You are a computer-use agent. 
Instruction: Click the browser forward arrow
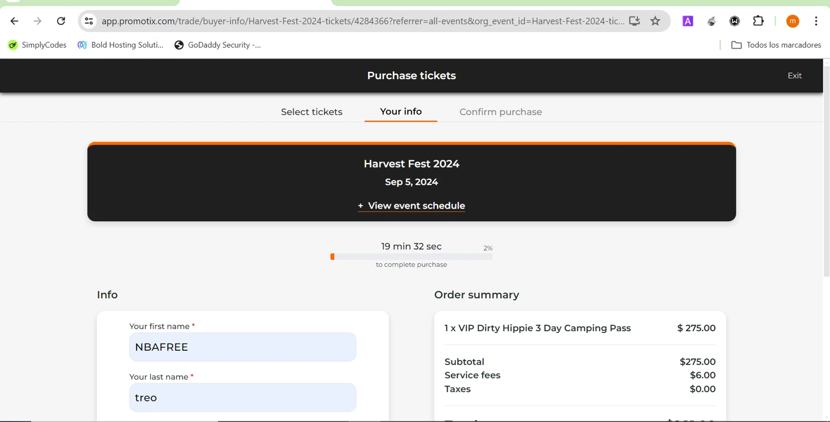coord(38,21)
